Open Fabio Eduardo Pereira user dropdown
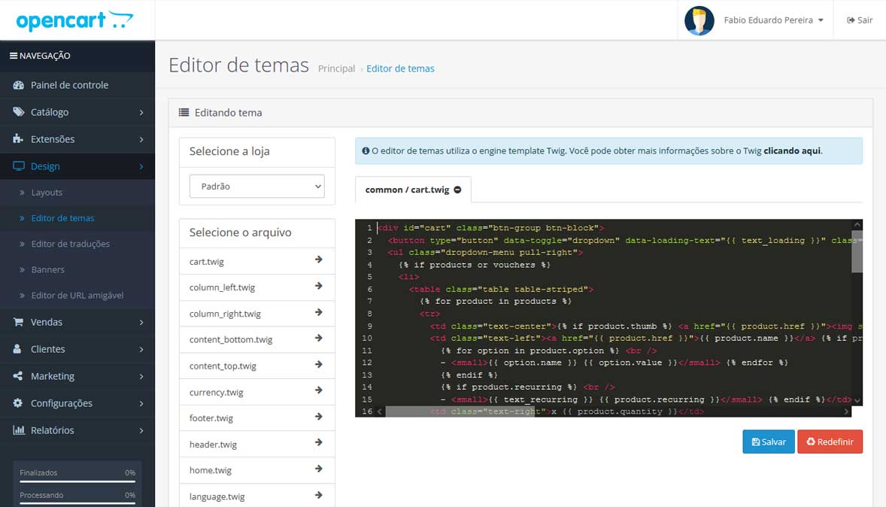This screenshot has width=886, height=507. 772,20
